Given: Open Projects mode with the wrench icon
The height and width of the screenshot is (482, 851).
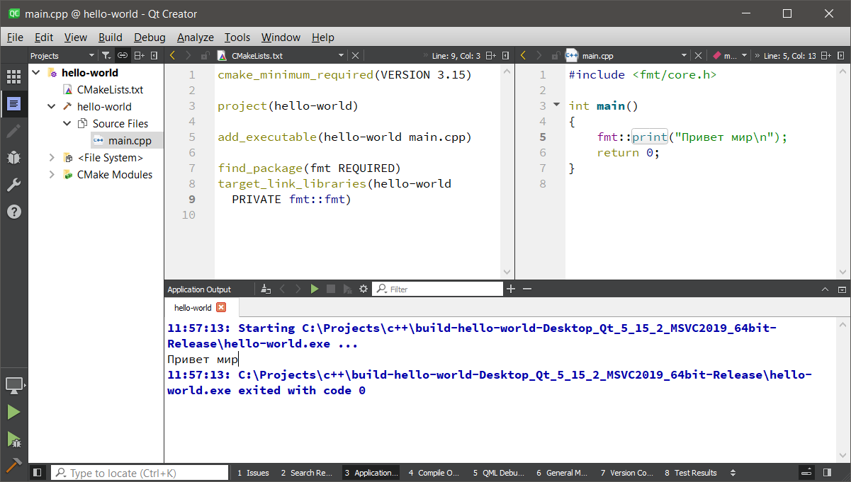Looking at the screenshot, I should (x=13, y=184).
